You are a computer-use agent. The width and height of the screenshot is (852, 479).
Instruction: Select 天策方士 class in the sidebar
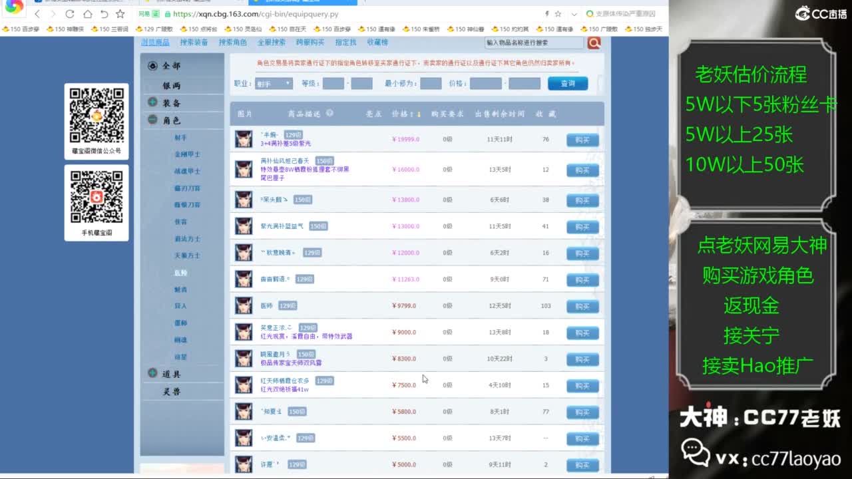click(187, 255)
